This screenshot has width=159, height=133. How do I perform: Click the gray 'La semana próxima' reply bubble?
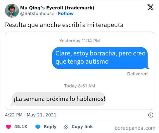pos(58,99)
